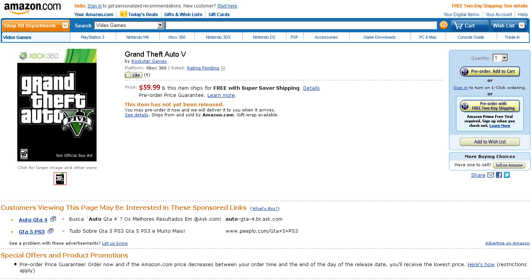Open the PlayStation 3 tab
This screenshot has height=280, width=532.
92,37
